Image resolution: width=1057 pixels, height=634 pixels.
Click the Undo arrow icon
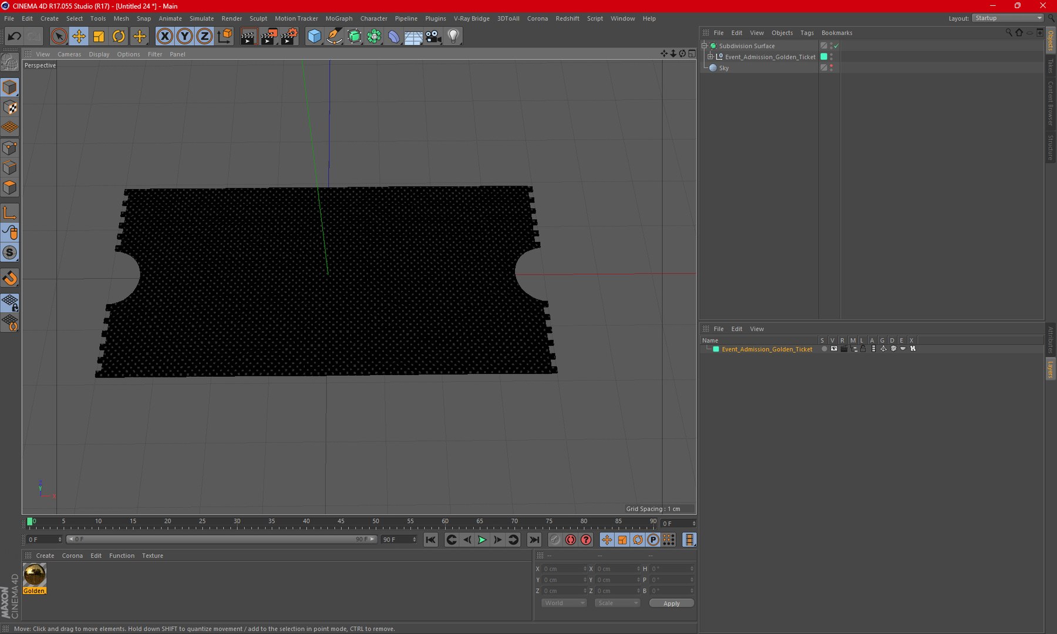(x=14, y=36)
